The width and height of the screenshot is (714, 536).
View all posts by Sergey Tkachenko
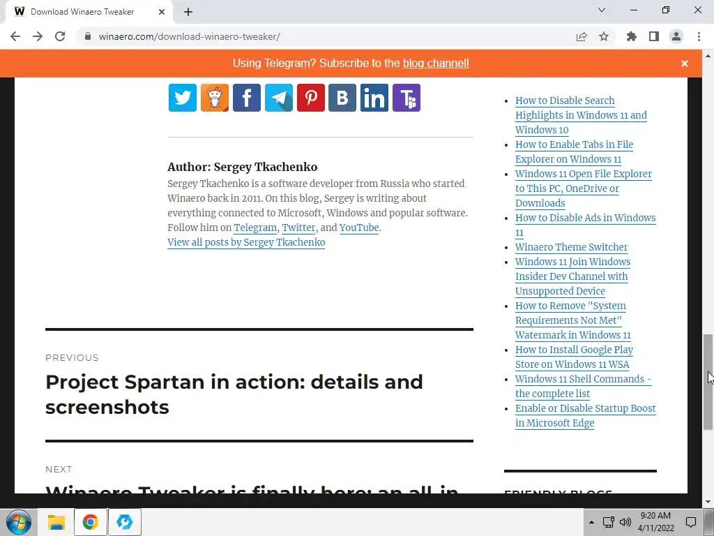click(246, 242)
